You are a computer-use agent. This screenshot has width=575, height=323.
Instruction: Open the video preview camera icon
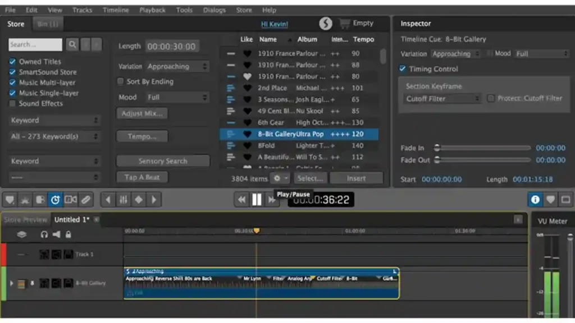pyautogui.click(x=71, y=199)
